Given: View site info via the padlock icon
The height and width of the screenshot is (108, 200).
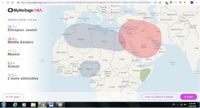Looking at the screenshot, I should click(x=18, y=3).
